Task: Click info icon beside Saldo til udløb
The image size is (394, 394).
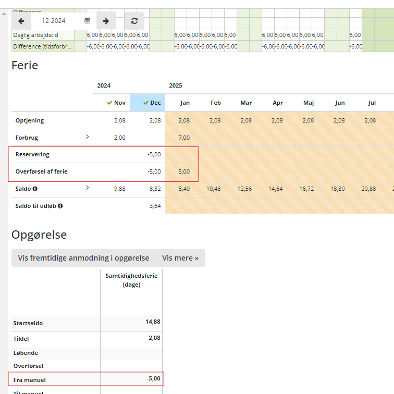Action: (x=60, y=206)
